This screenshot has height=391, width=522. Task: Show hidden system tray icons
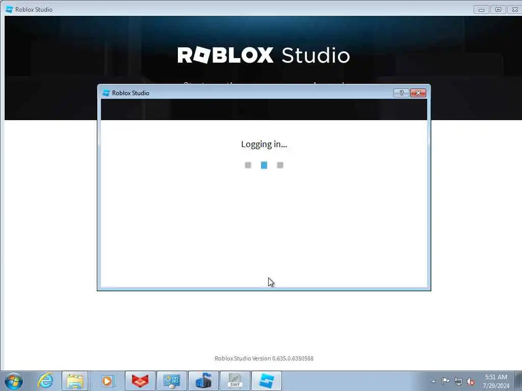(x=433, y=381)
